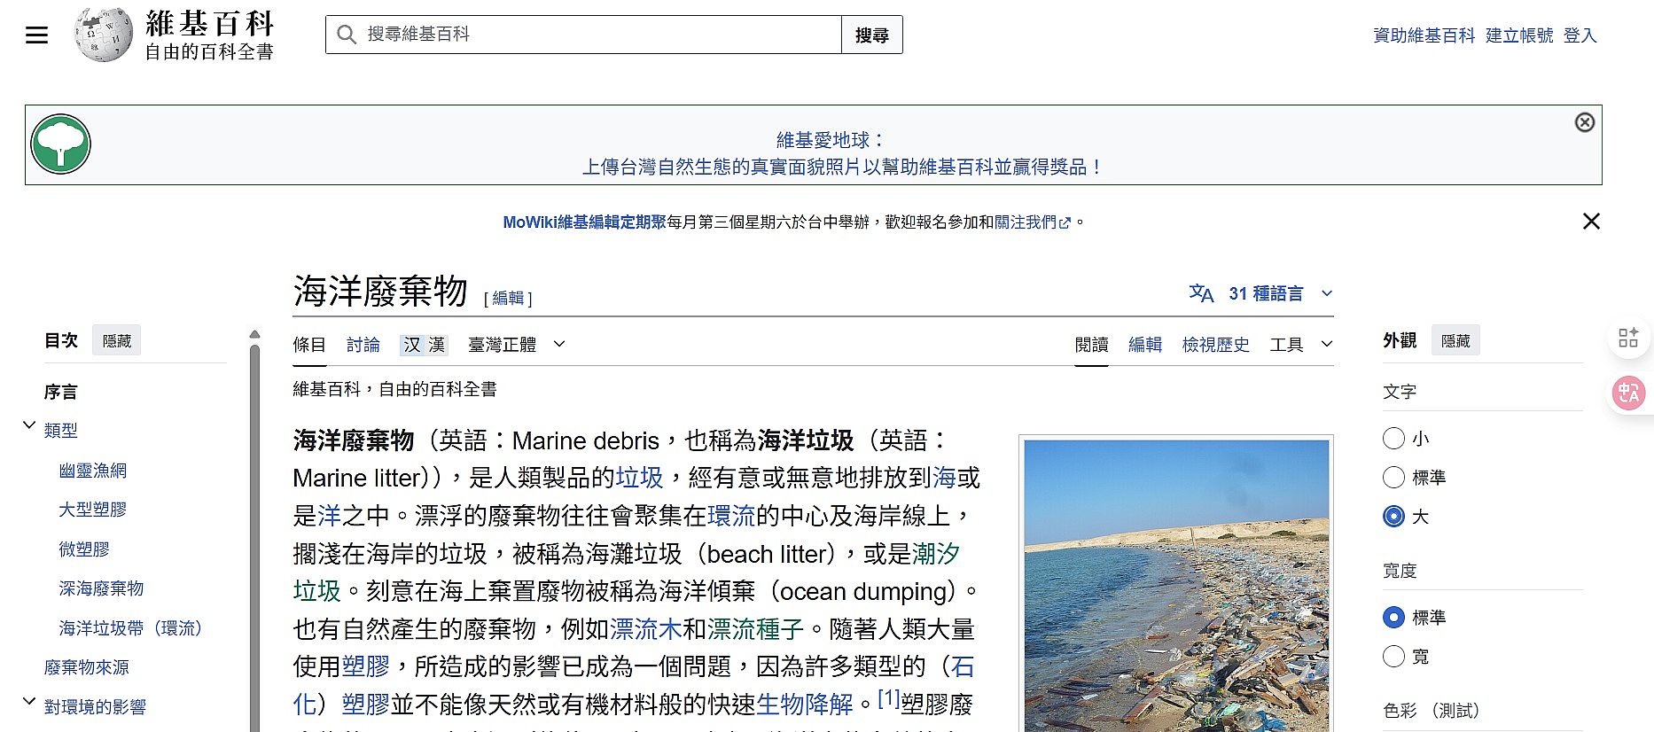The height and width of the screenshot is (732, 1654).
Task: Open the 檢視歷史 history tab
Action: [x=1215, y=345]
